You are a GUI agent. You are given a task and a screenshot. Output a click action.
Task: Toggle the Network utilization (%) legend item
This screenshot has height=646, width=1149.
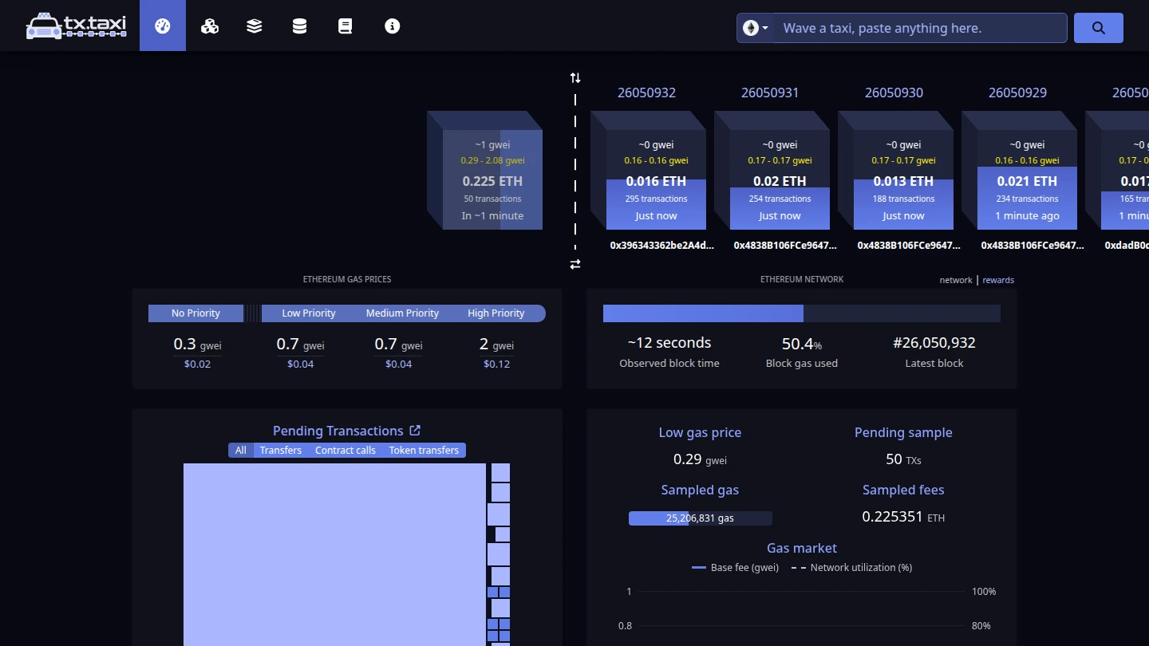tap(851, 568)
